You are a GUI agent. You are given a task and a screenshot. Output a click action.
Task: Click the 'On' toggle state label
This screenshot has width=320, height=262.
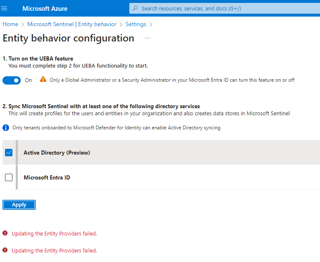tap(28, 80)
